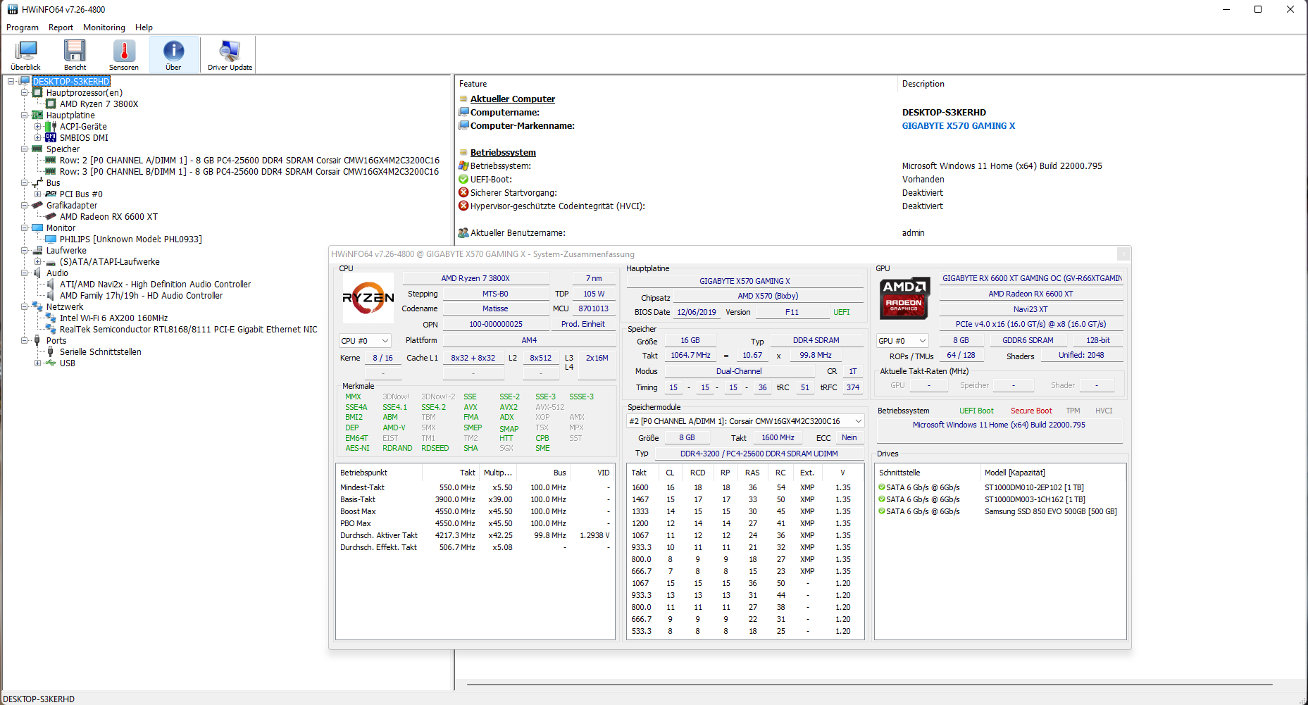
Task: Click the SMBIOS DMI icon under Hauptplatine
Action: click(52, 137)
